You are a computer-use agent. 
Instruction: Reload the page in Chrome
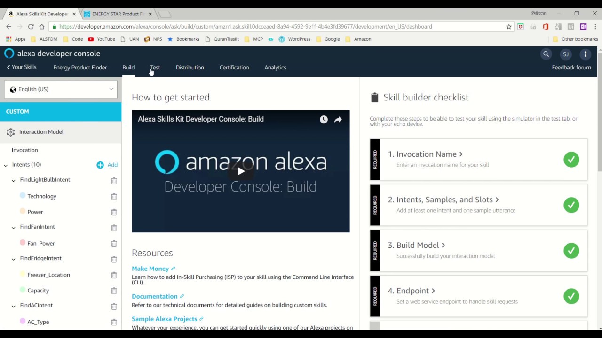point(31,27)
